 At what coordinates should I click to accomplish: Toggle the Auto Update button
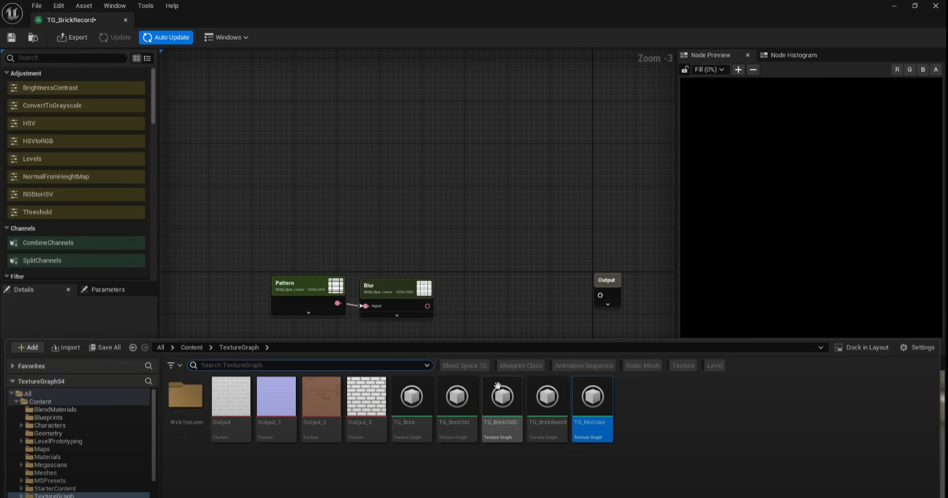166,38
